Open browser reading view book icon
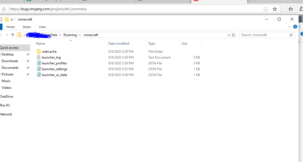This screenshot has height=162, width=303. click(266, 9)
